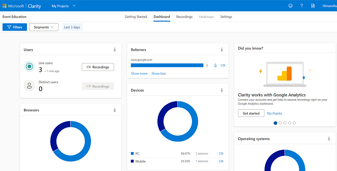
Task: Expand the My Projects dropdown
Action: (x=64, y=6)
